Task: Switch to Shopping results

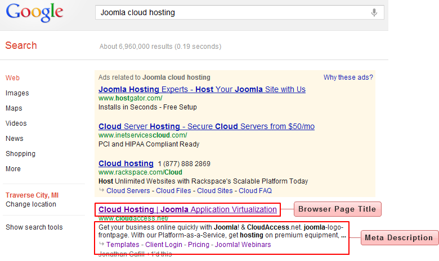Action: (x=20, y=154)
